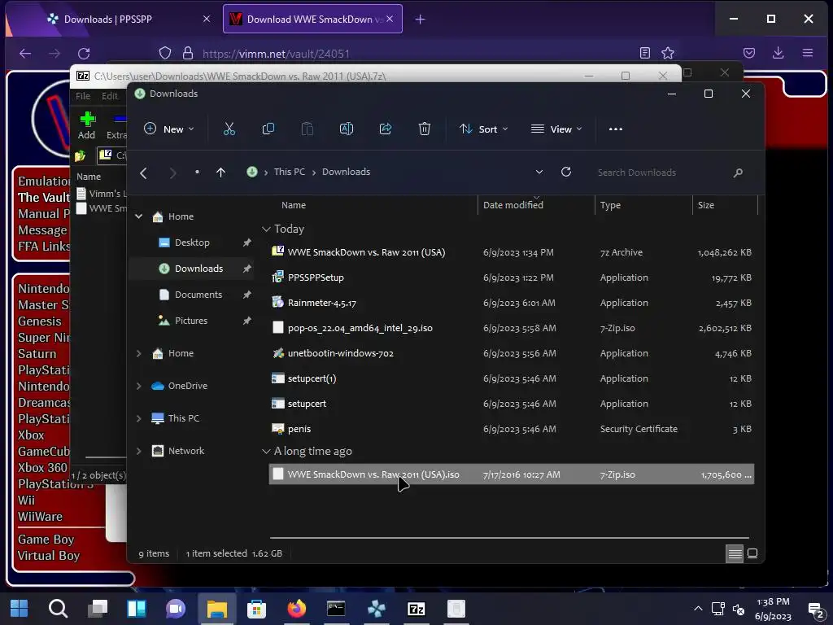This screenshot has height=625, width=833.
Task: Select Pictures in quick access
Action: click(192, 321)
